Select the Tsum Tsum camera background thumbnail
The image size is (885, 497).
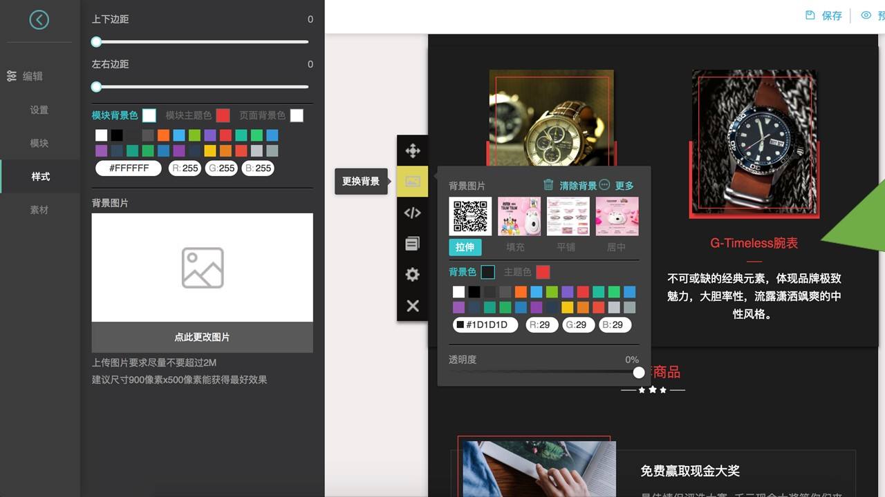coord(519,216)
